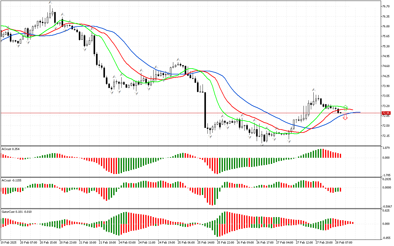Click the 73.20 price axis label

386,106
